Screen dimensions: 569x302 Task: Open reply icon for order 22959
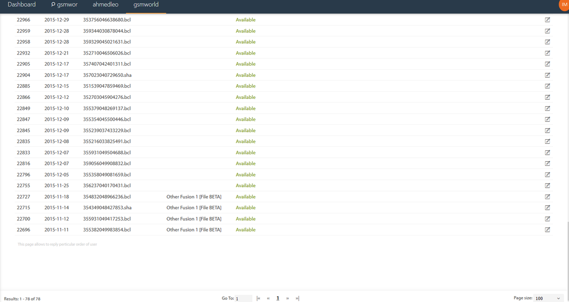547,31
